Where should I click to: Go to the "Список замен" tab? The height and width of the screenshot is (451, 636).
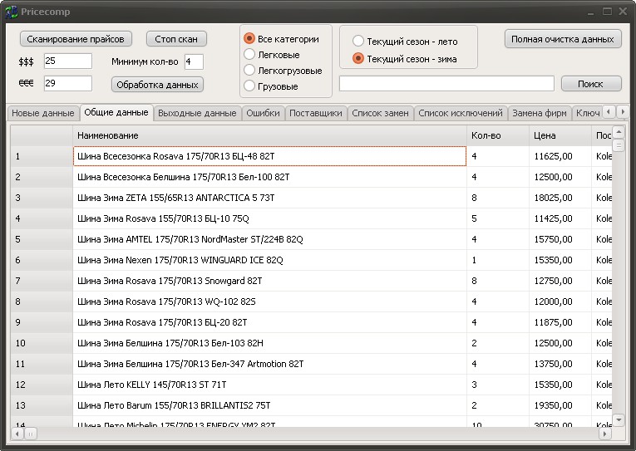pyautogui.click(x=380, y=113)
